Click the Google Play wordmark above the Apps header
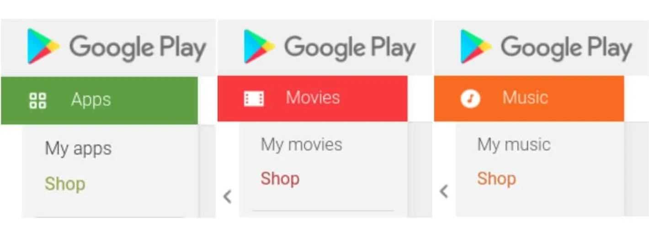Viewport: 649px width, 231px height. pos(138,48)
